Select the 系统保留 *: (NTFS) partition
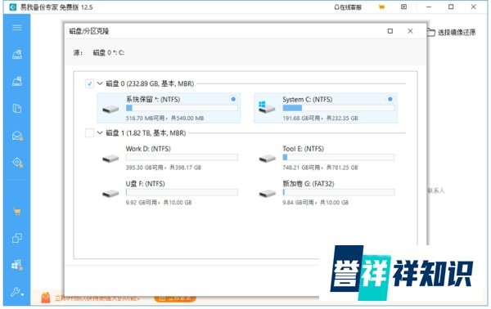491x309 pixels. tap(169, 108)
